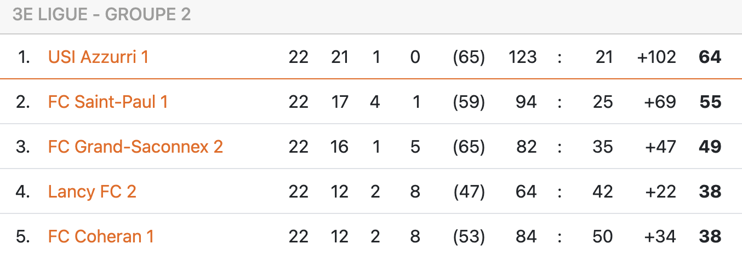The height and width of the screenshot is (255, 742).
Task: Open the FC Coheran 1 team link
Action: [x=101, y=236]
